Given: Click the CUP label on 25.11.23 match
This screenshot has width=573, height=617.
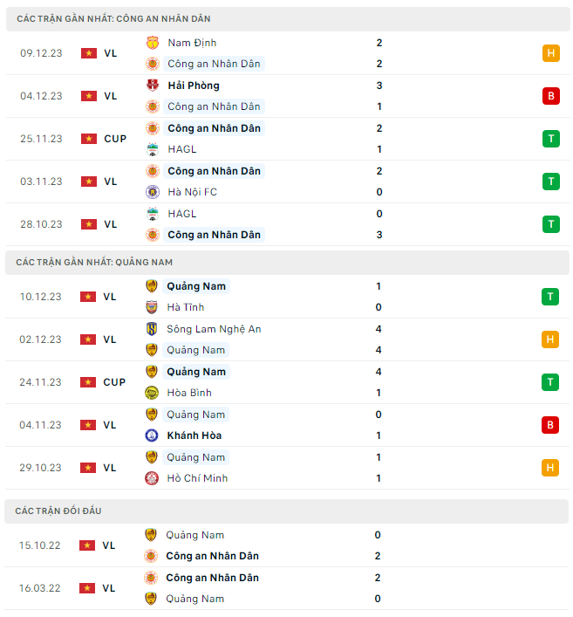Looking at the screenshot, I should (x=115, y=139).
